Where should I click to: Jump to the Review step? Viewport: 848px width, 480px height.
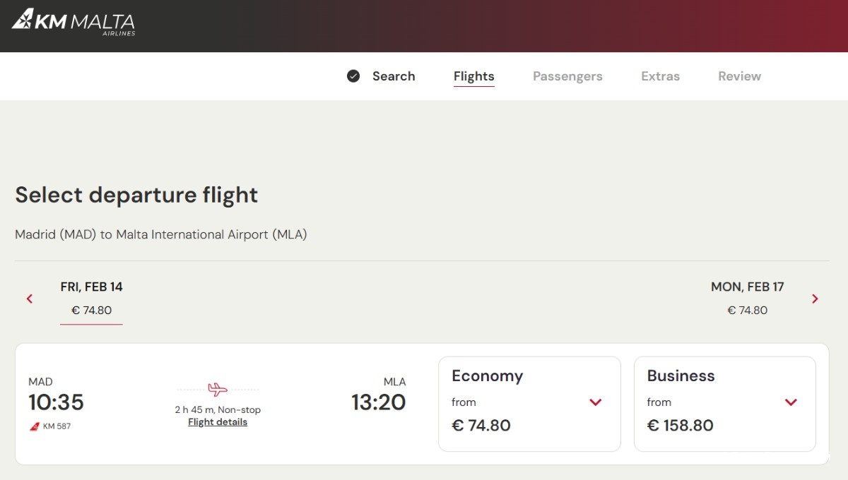739,76
